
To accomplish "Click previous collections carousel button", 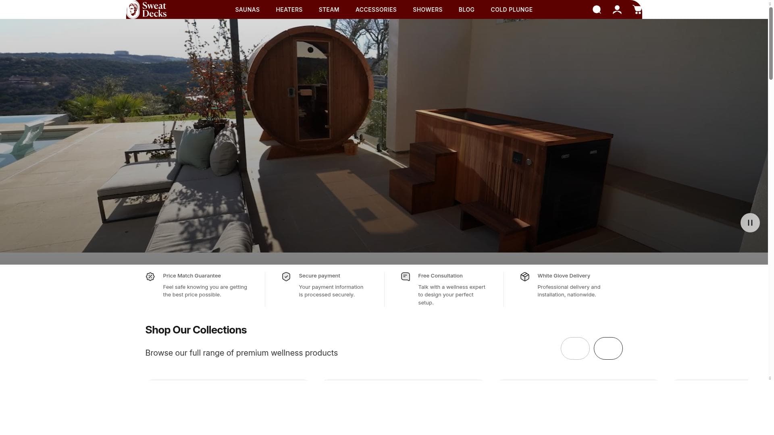I will coord(575,348).
